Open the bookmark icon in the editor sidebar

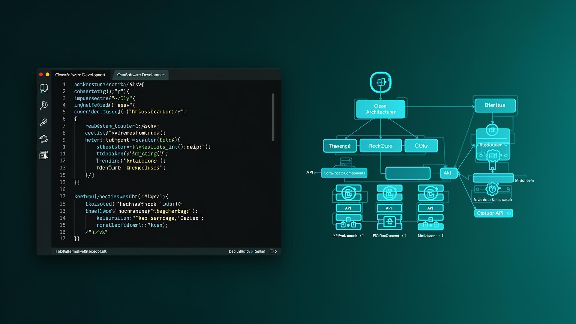tap(44, 88)
